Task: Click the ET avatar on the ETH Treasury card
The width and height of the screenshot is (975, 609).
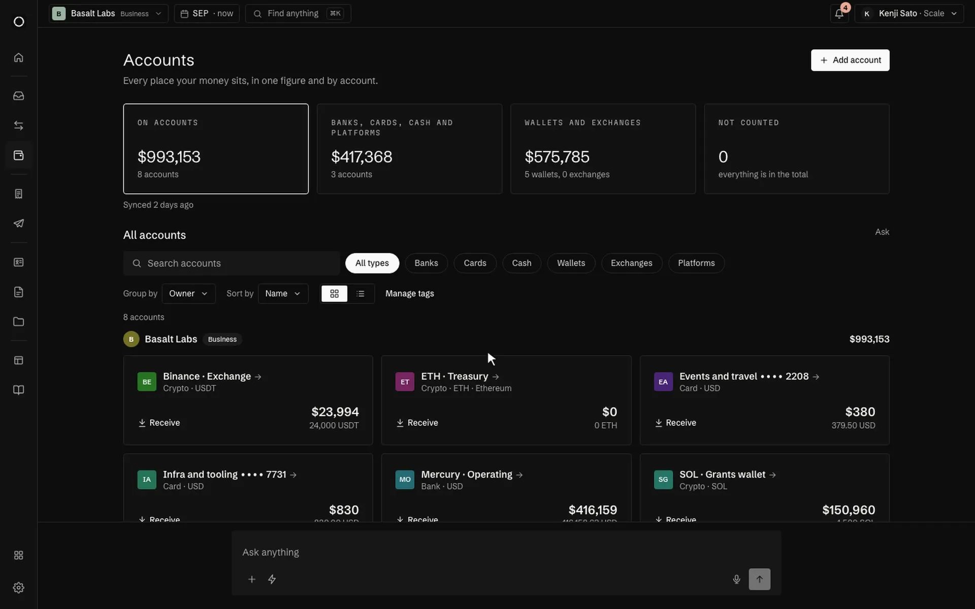Action: pyautogui.click(x=405, y=382)
